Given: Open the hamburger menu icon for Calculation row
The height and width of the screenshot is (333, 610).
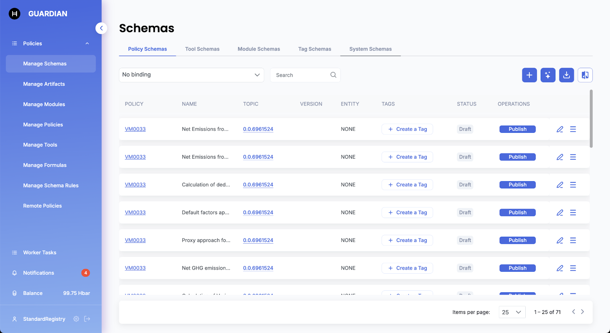Looking at the screenshot, I should pyautogui.click(x=573, y=185).
